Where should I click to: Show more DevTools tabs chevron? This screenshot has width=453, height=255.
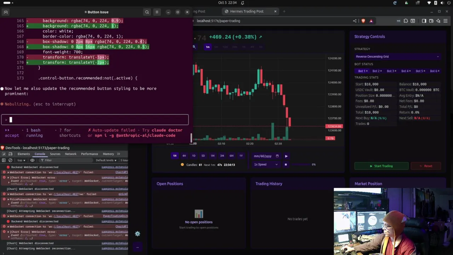[x=119, y=154]
